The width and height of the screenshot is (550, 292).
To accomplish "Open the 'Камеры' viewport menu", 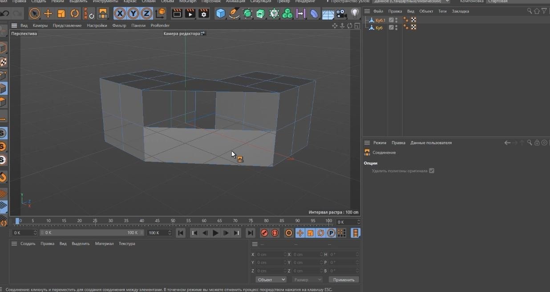I will point(40,25).
